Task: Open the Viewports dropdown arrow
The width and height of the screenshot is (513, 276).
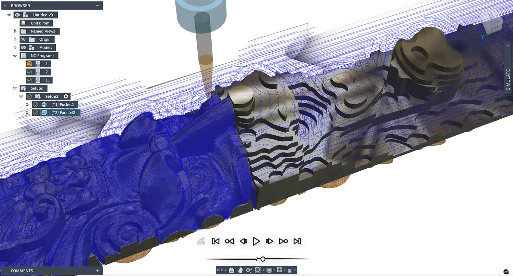Action: click(295, 270)
